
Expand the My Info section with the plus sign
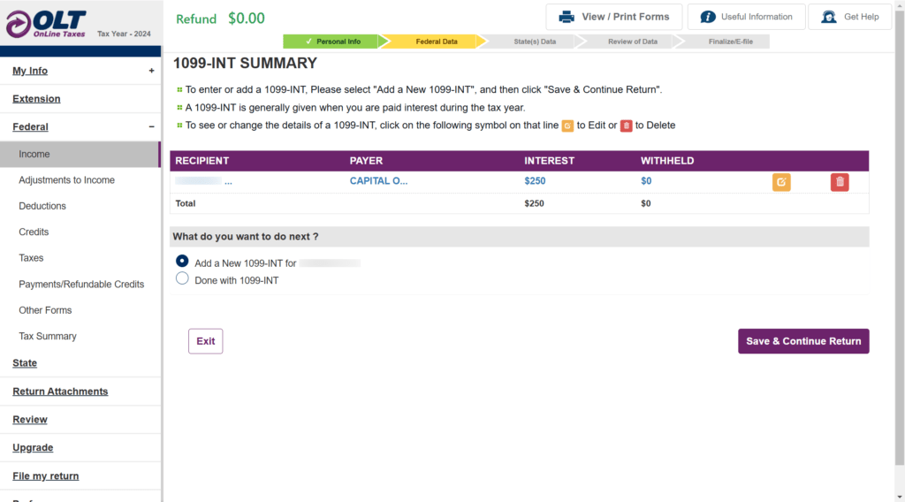[151, 71]
